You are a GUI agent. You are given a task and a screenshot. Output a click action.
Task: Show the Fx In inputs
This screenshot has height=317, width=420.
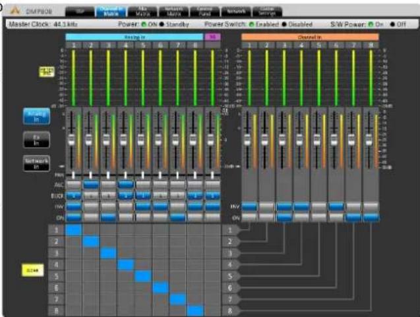click(36, 140)
